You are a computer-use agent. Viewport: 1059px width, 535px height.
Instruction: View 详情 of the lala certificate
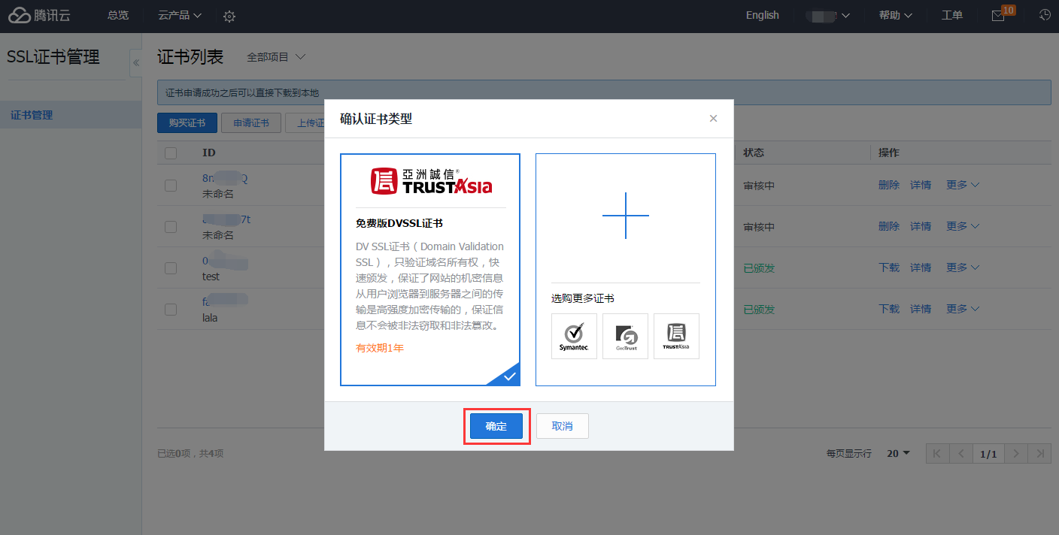921,309
